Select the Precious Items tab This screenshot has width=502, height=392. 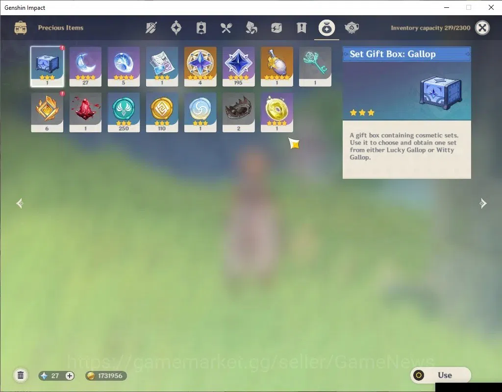(326, 28)
